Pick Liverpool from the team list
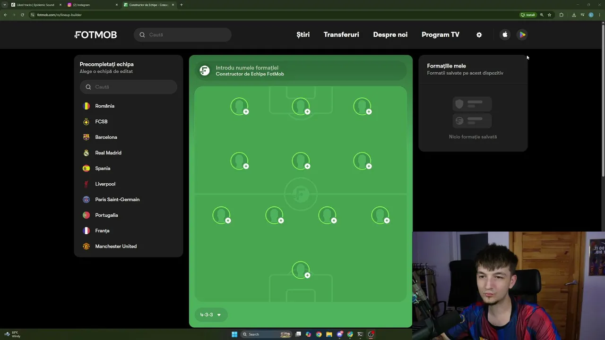605x340 pixels. (x=129, y=184)
